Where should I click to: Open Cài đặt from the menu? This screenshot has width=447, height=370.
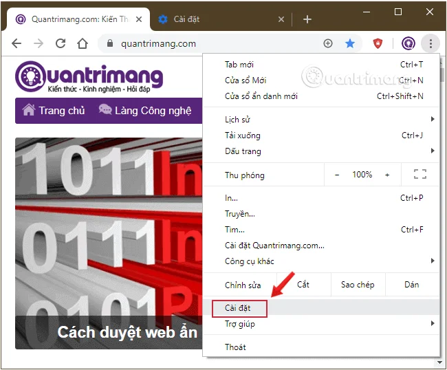pyautogui.click(x=321, y=308)
